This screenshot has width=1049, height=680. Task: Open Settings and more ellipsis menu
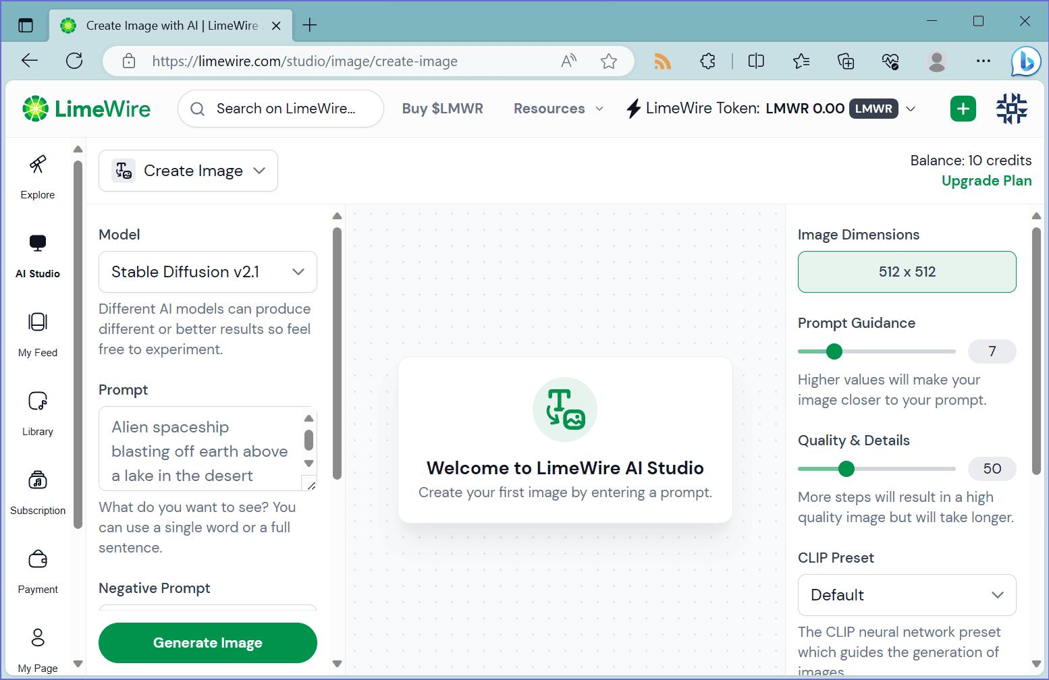(x=984, y=61)
